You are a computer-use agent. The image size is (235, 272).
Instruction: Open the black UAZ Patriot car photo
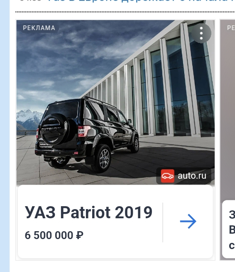coord(87,135)
